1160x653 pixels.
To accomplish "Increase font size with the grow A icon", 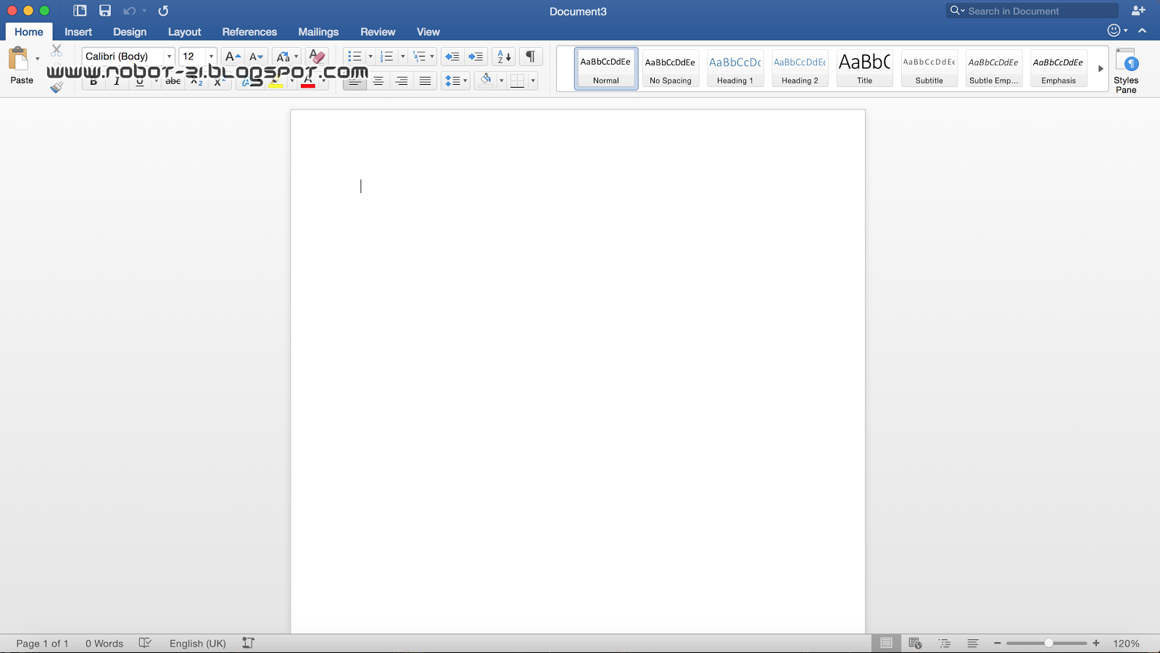I will pyautogui.click(x=233, y=57).
